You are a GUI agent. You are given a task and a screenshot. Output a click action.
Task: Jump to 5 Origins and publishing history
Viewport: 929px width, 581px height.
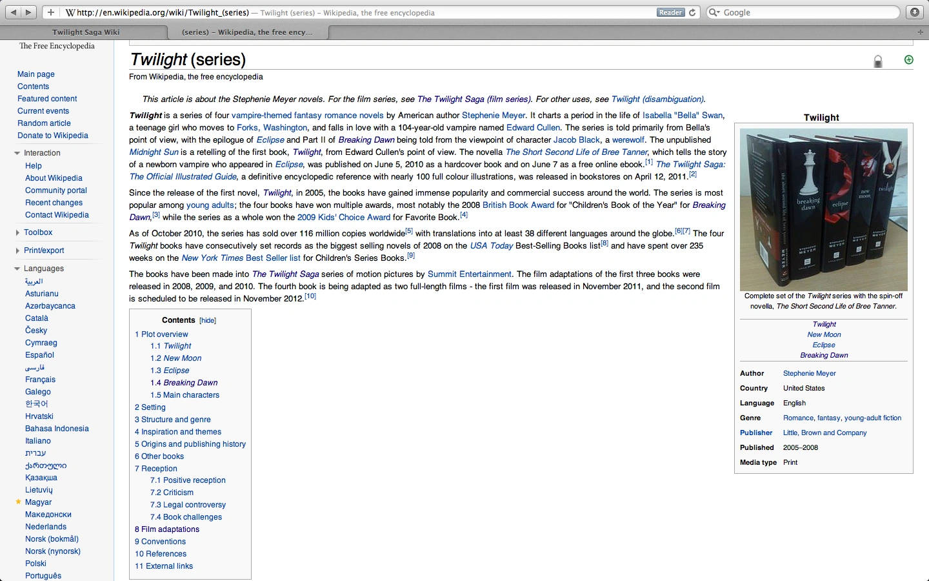[190, 444]
